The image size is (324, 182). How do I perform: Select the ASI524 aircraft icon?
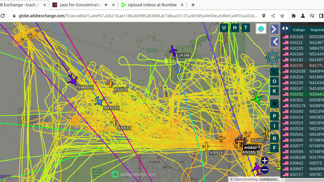pyautogui.click(x=206, y=146)
